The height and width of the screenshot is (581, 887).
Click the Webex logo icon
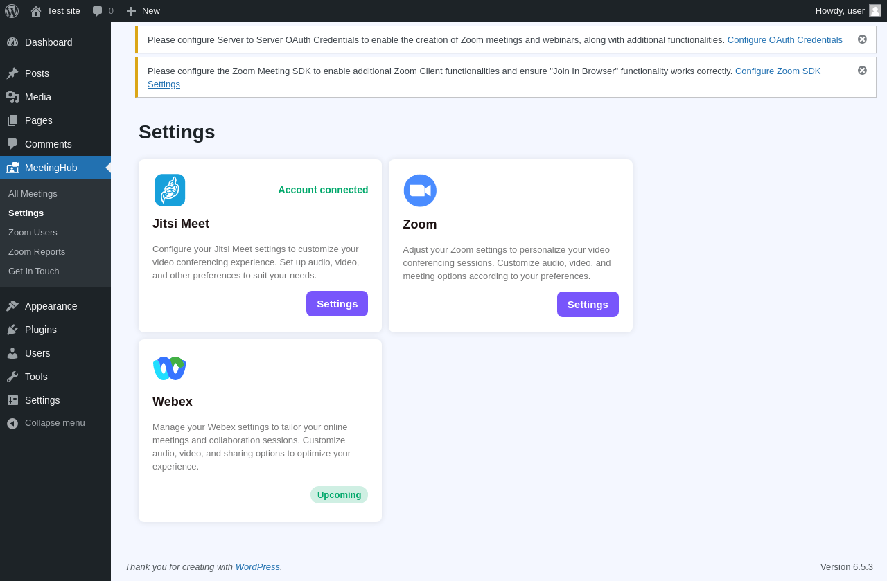(170, 368)
